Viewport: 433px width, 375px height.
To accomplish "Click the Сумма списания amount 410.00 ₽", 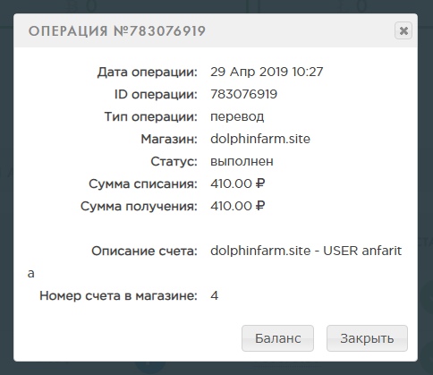I will pos(238,183).
